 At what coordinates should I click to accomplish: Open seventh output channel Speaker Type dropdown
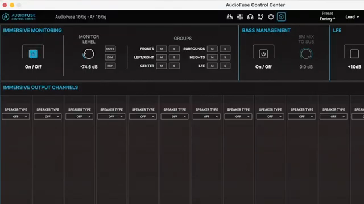(206, 117)
